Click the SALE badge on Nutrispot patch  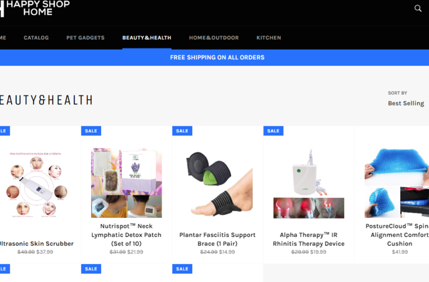pyautogui.click(x=91, y=131)
